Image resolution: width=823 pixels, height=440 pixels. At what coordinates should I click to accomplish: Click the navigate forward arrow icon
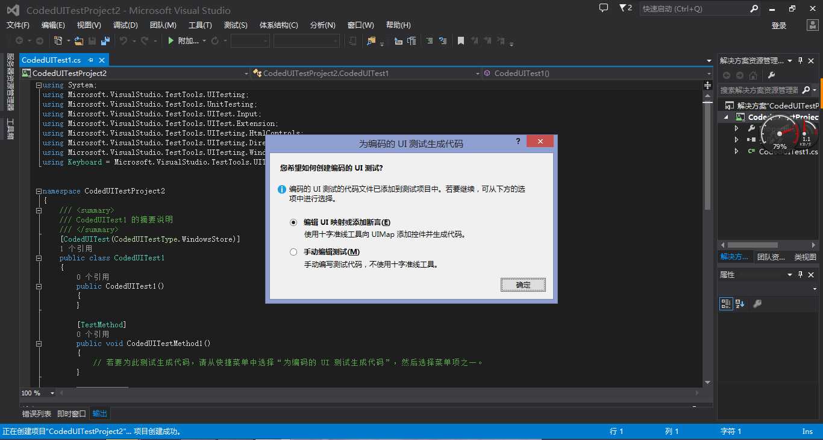(40, 40)
